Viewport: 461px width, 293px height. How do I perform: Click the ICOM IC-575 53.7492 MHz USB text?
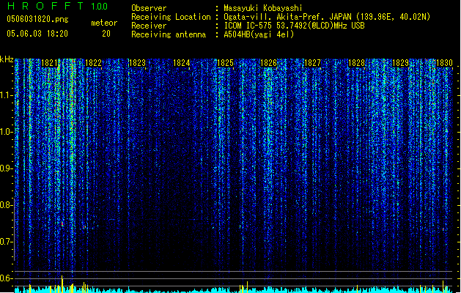(294, 26)
